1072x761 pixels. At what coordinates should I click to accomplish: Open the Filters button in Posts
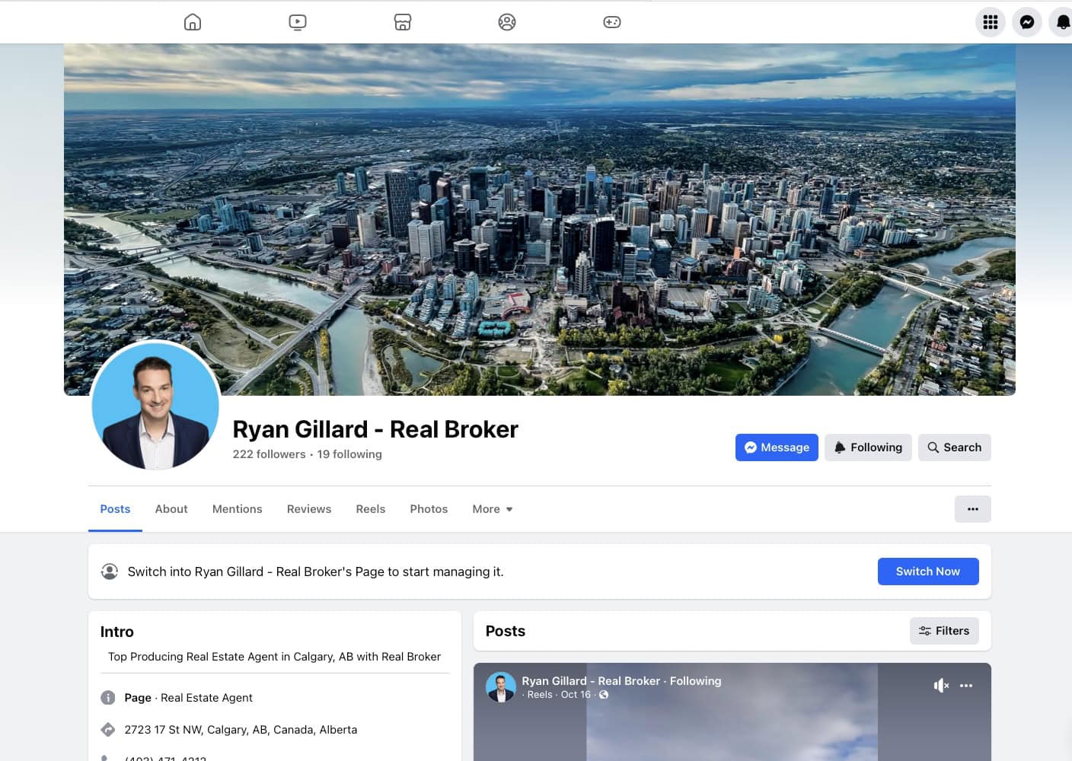tap(944, 631)
